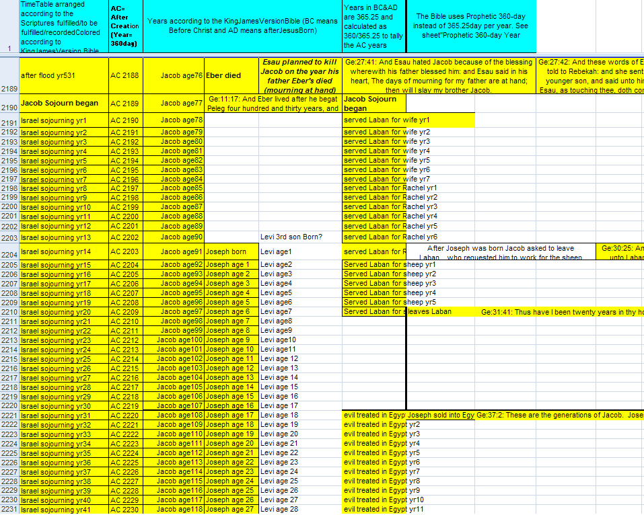Click the 'Levi 3rd son Born?' cell
The height and width of the screenshot is (515, 644).
point(300,237)
